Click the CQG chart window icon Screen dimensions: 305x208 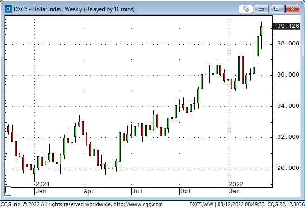coord(8,9)
